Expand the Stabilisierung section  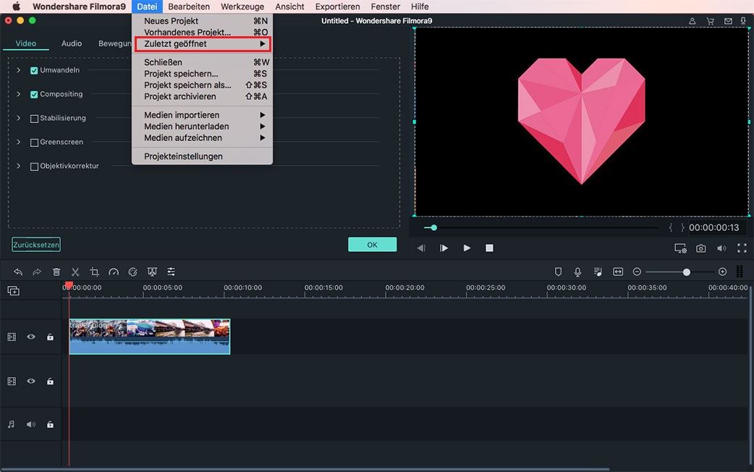pyautogui.click(x=18, y=118)
